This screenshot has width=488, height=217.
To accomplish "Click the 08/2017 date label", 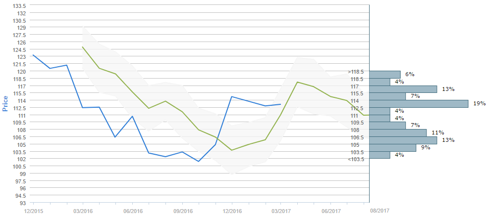I will pyautogui.click(x=380, y=211).
